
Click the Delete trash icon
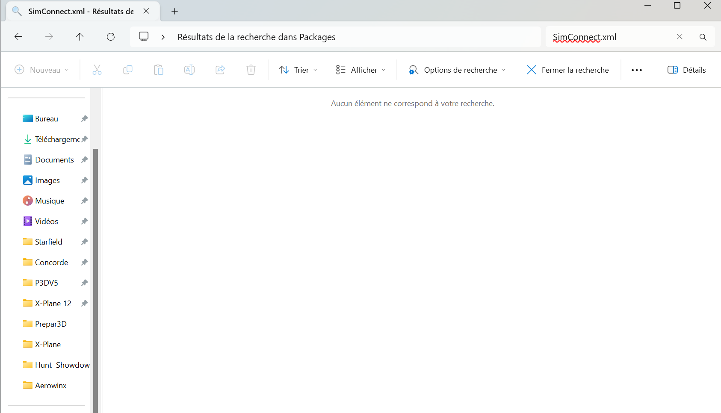[x=251, y=70]
